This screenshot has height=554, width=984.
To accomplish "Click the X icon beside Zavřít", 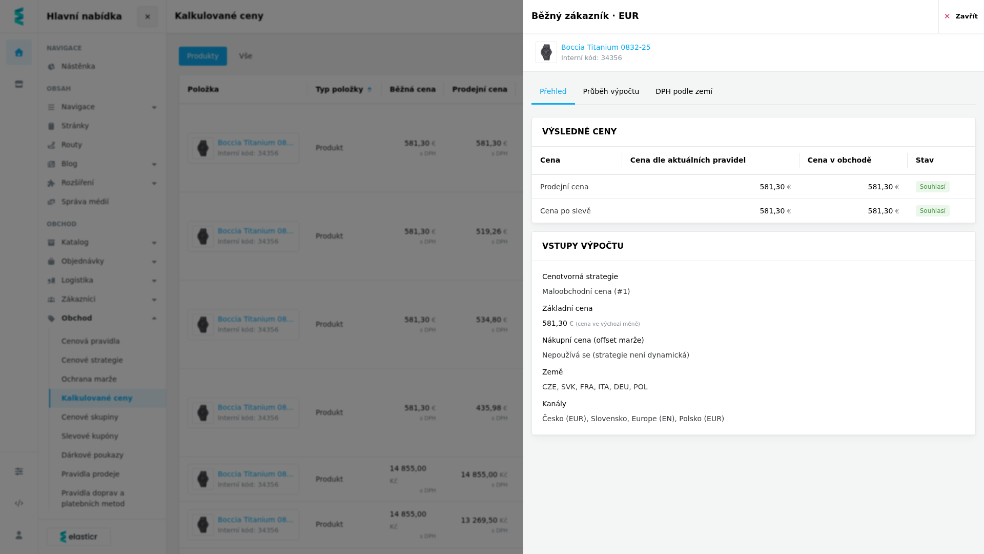I will (x=947, y=16).
